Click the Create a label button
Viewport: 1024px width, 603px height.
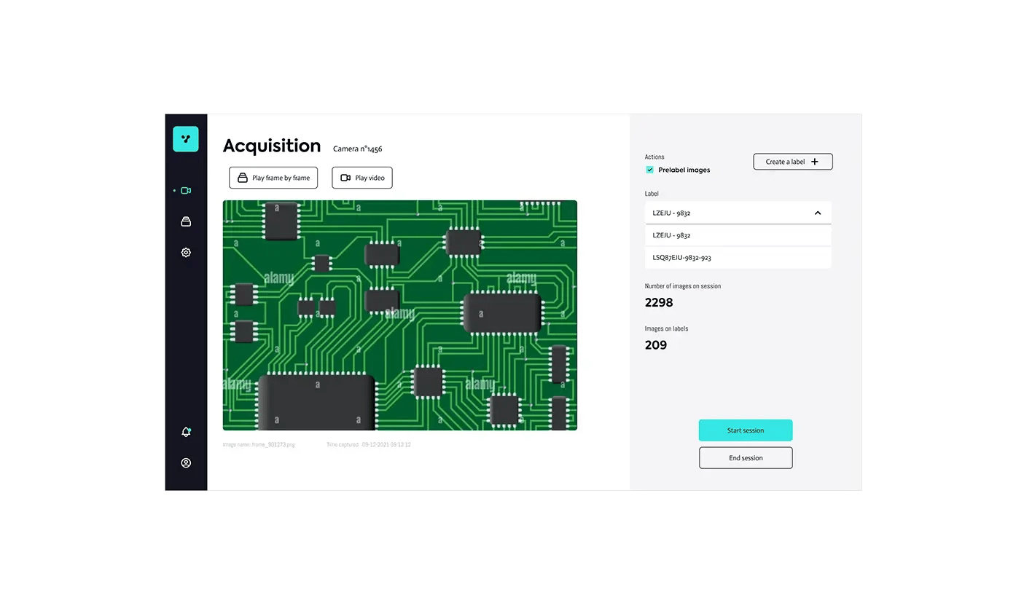792,162
